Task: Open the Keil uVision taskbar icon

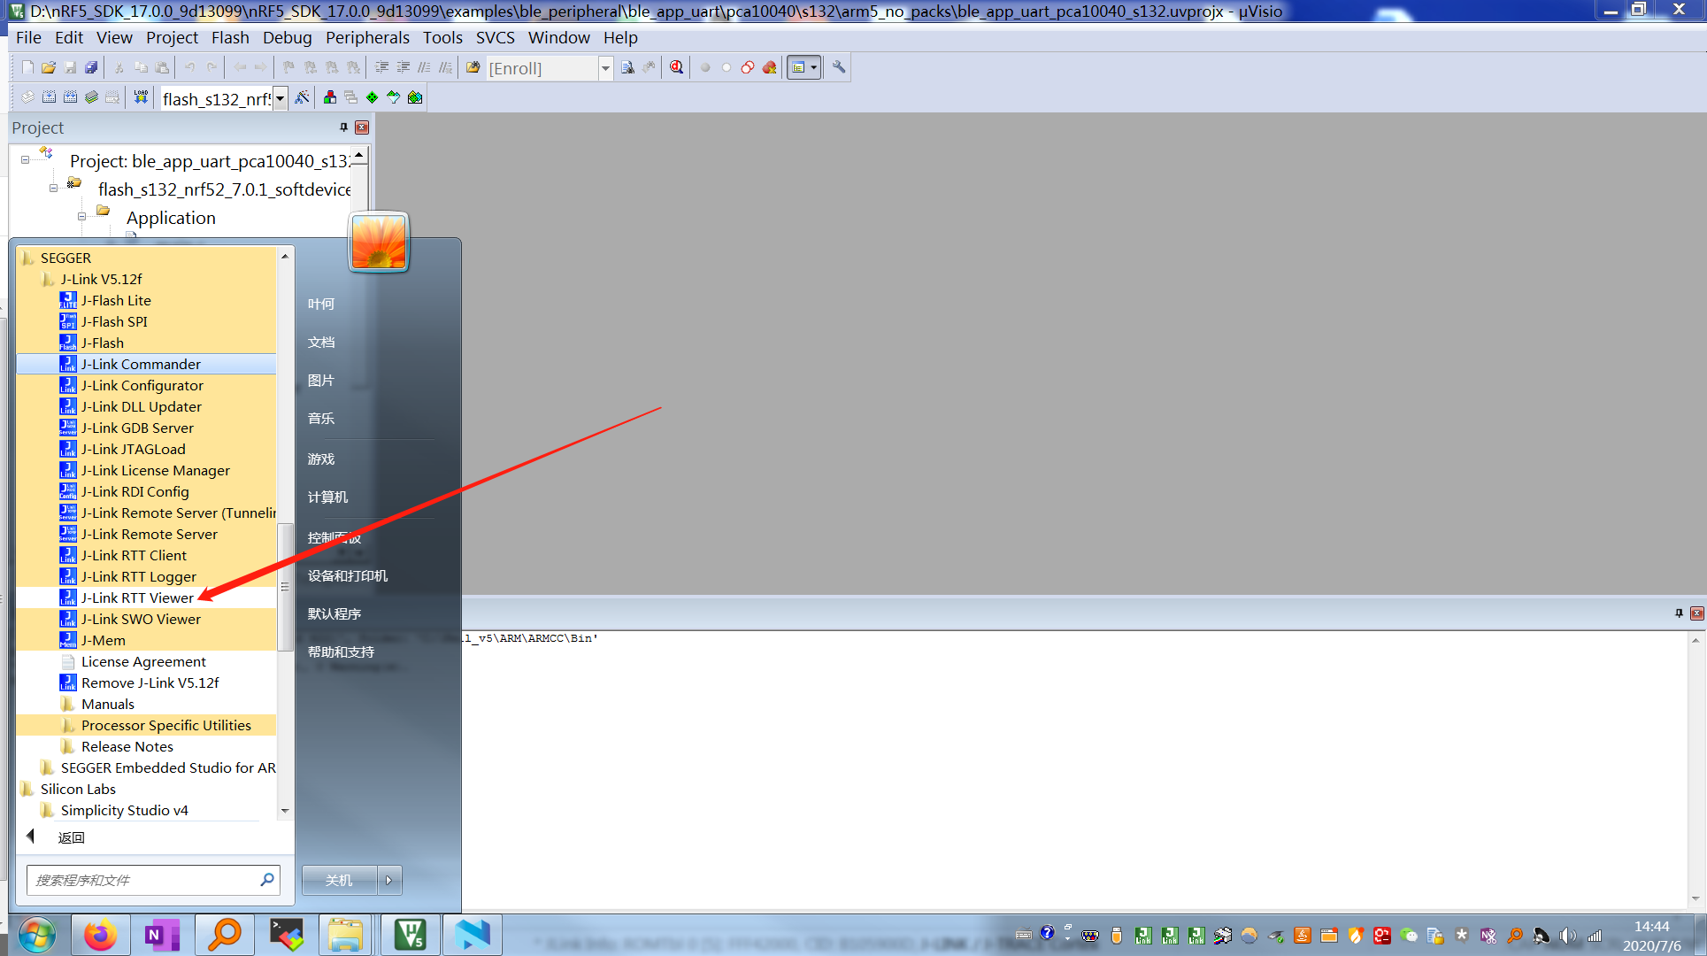Action: click(x=411, y=935)
